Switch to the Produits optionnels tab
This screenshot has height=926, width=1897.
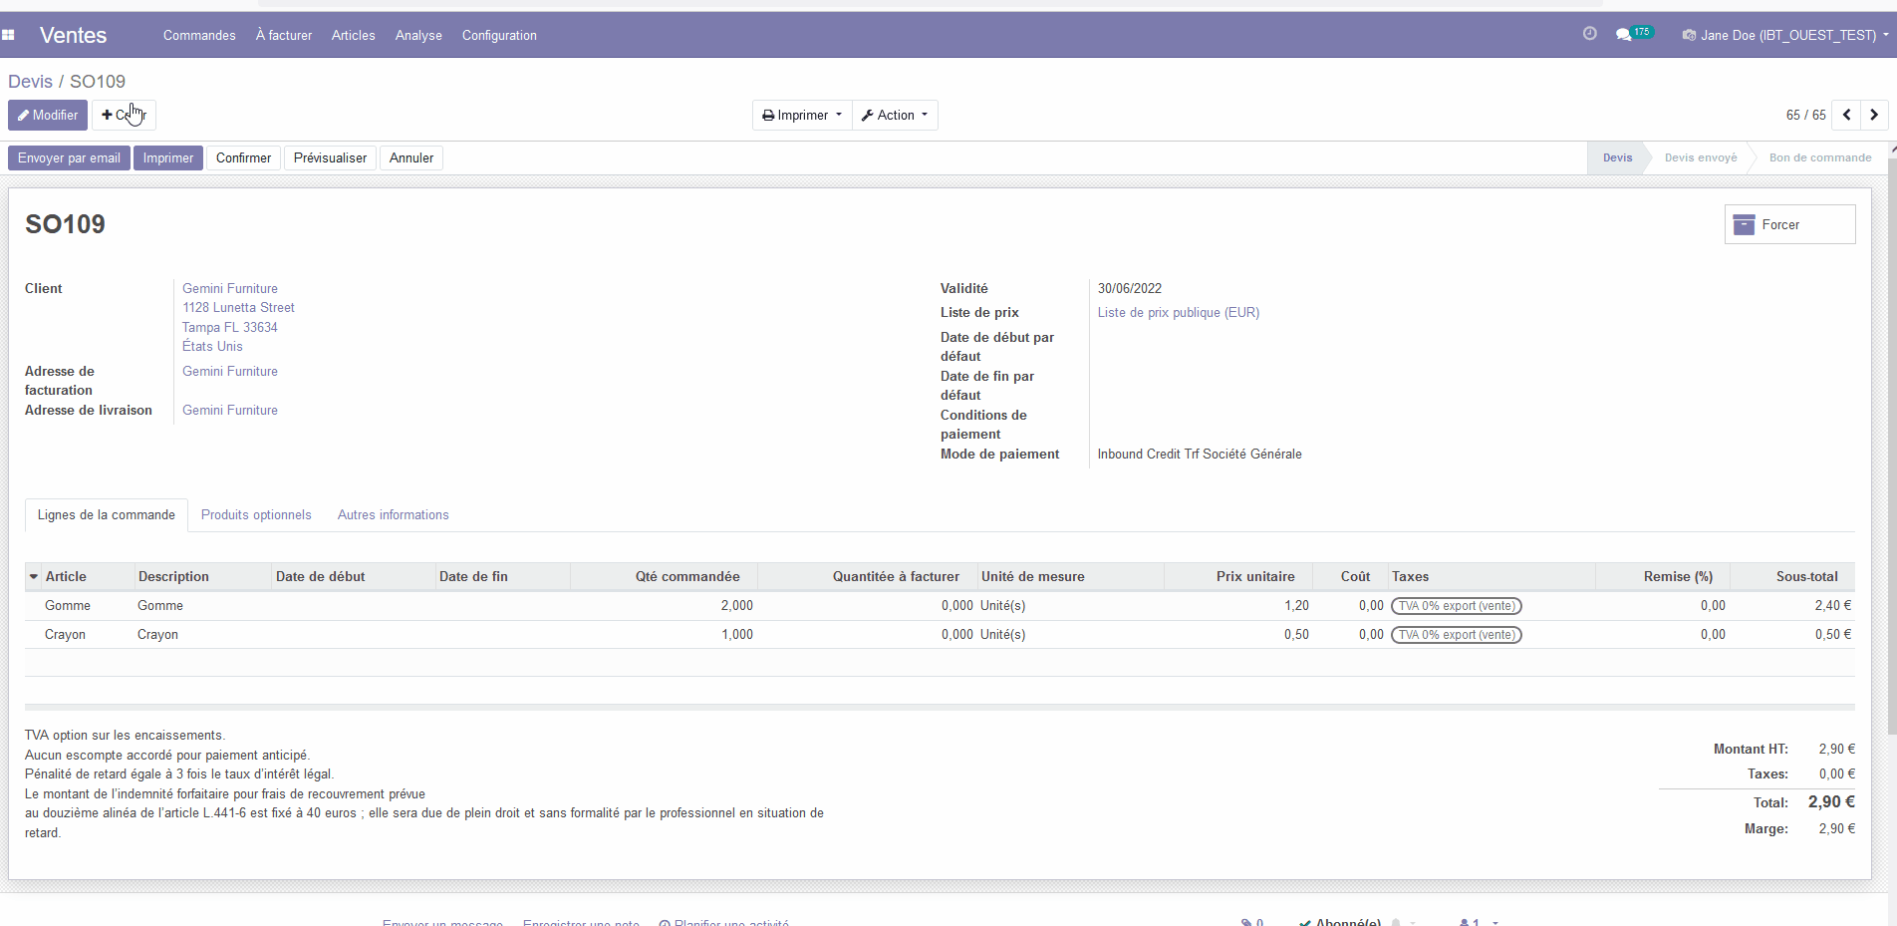(x=255, y=514)
